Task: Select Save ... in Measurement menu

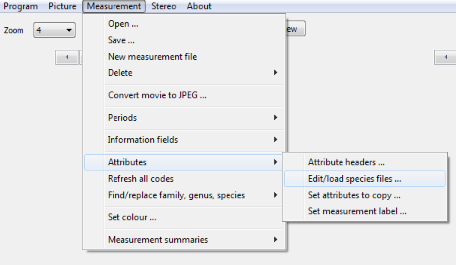Action: (x=121, y=40)
